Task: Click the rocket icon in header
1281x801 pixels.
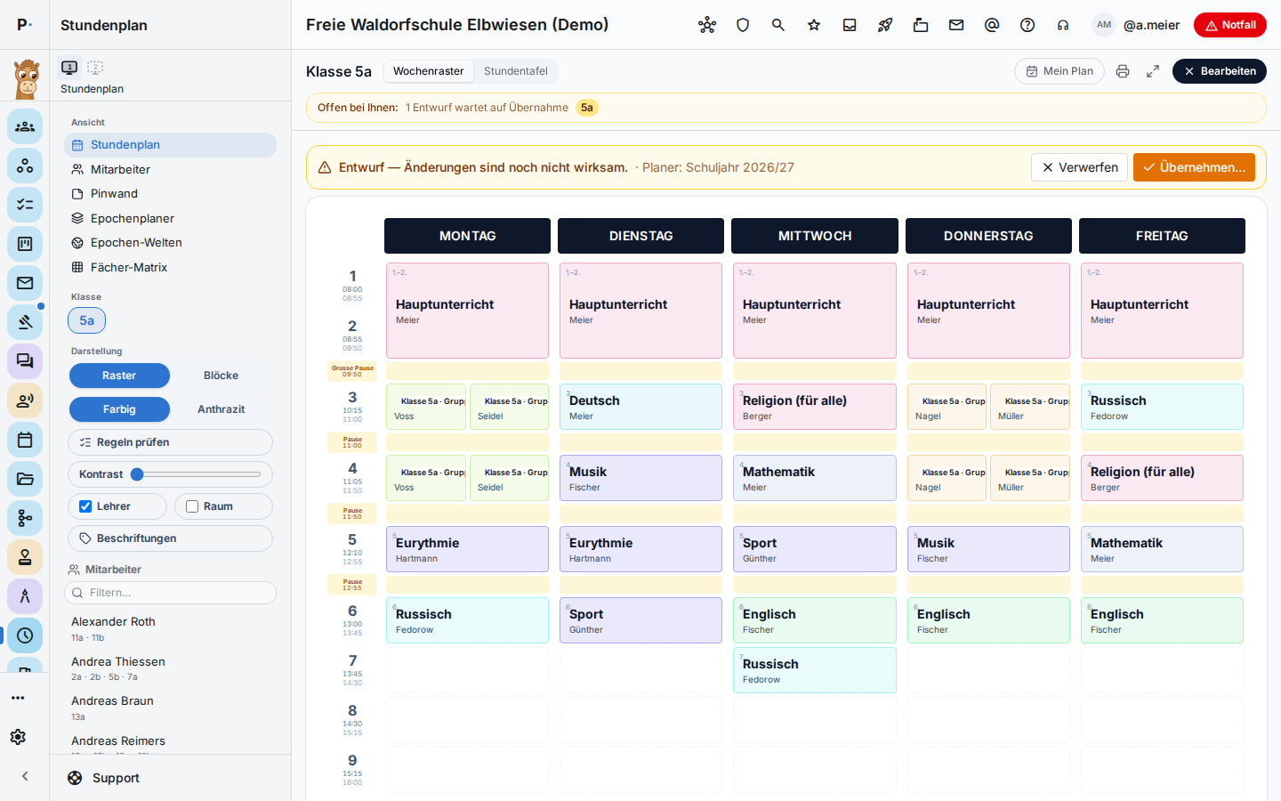Action: (885, 25)
